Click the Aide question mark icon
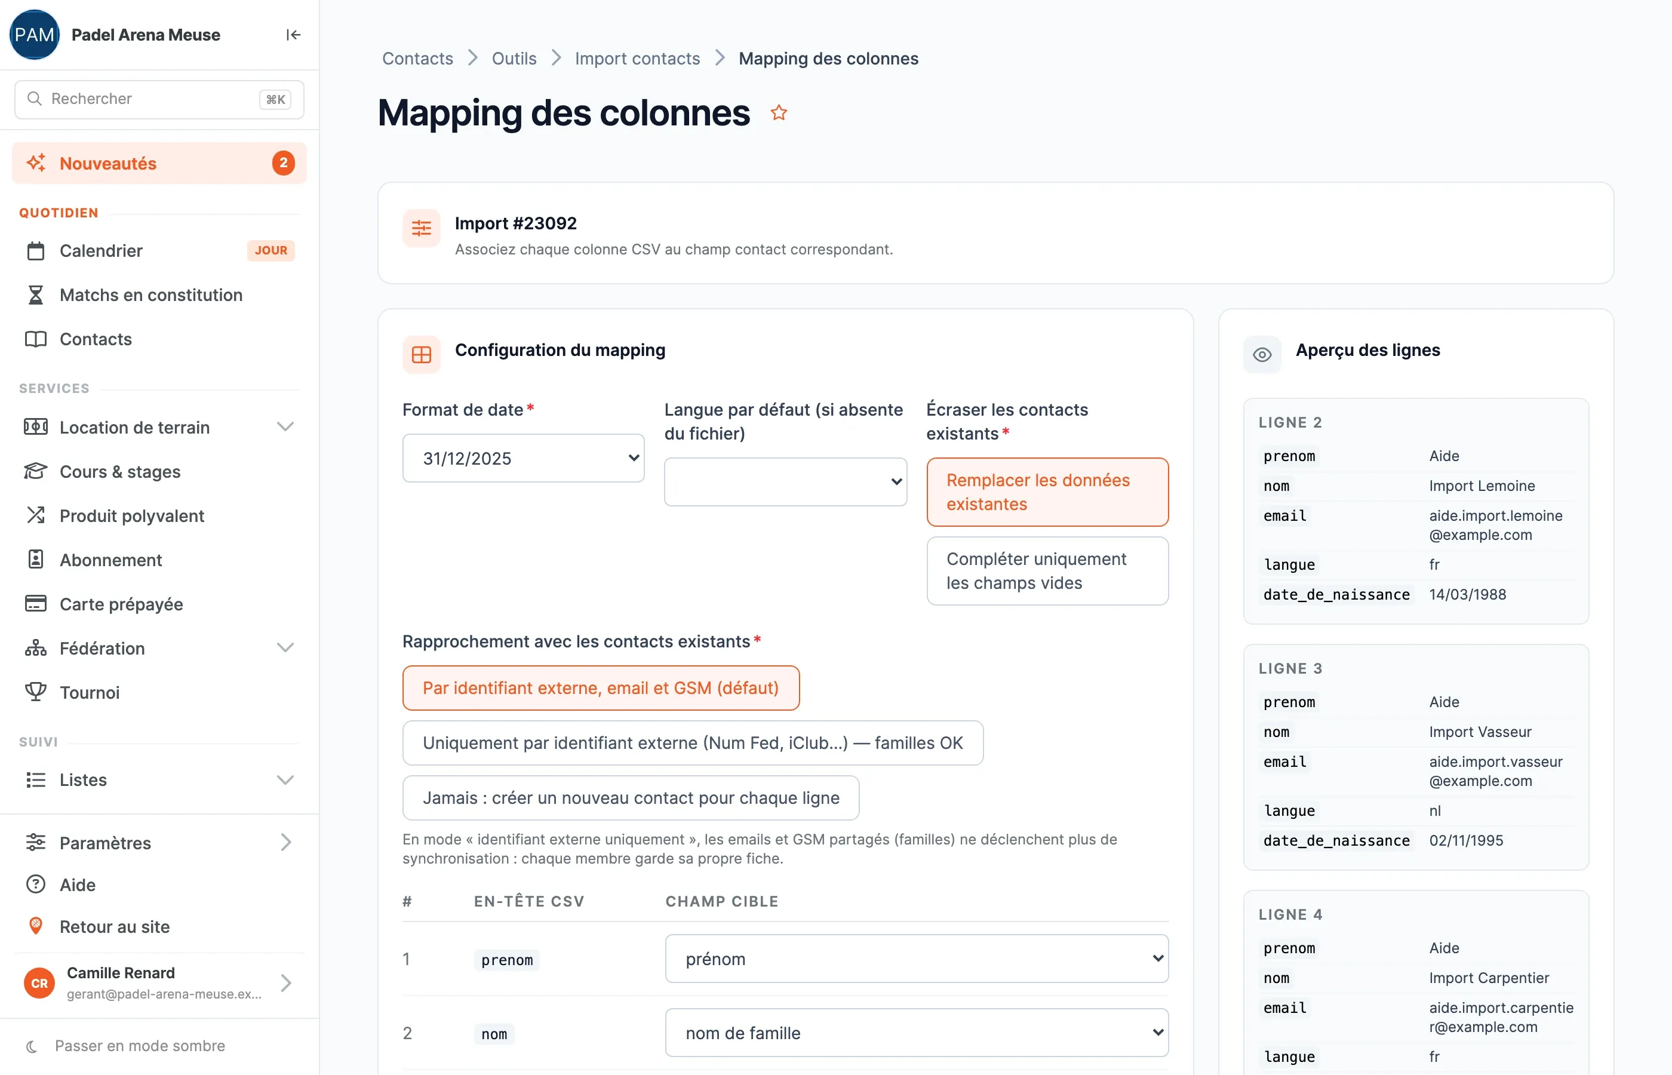This screenshot has height=1075, width=1672. (36, 884)
